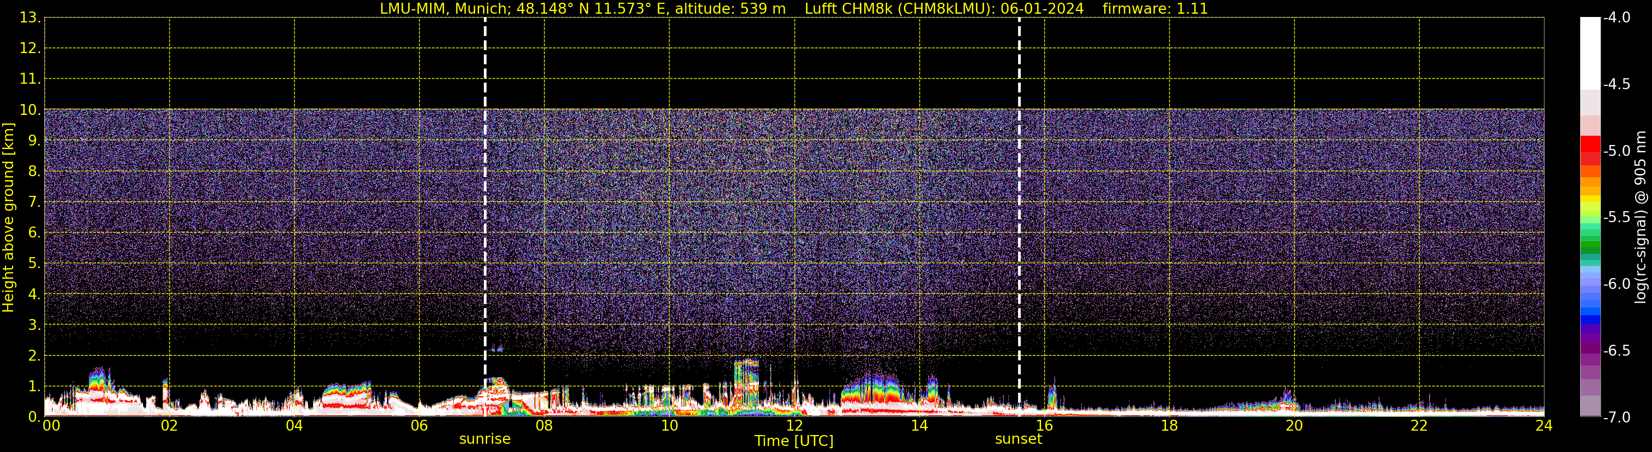Click the time axis tick label 22
Screen dimensions: 1652x452
coord(1419,426)
